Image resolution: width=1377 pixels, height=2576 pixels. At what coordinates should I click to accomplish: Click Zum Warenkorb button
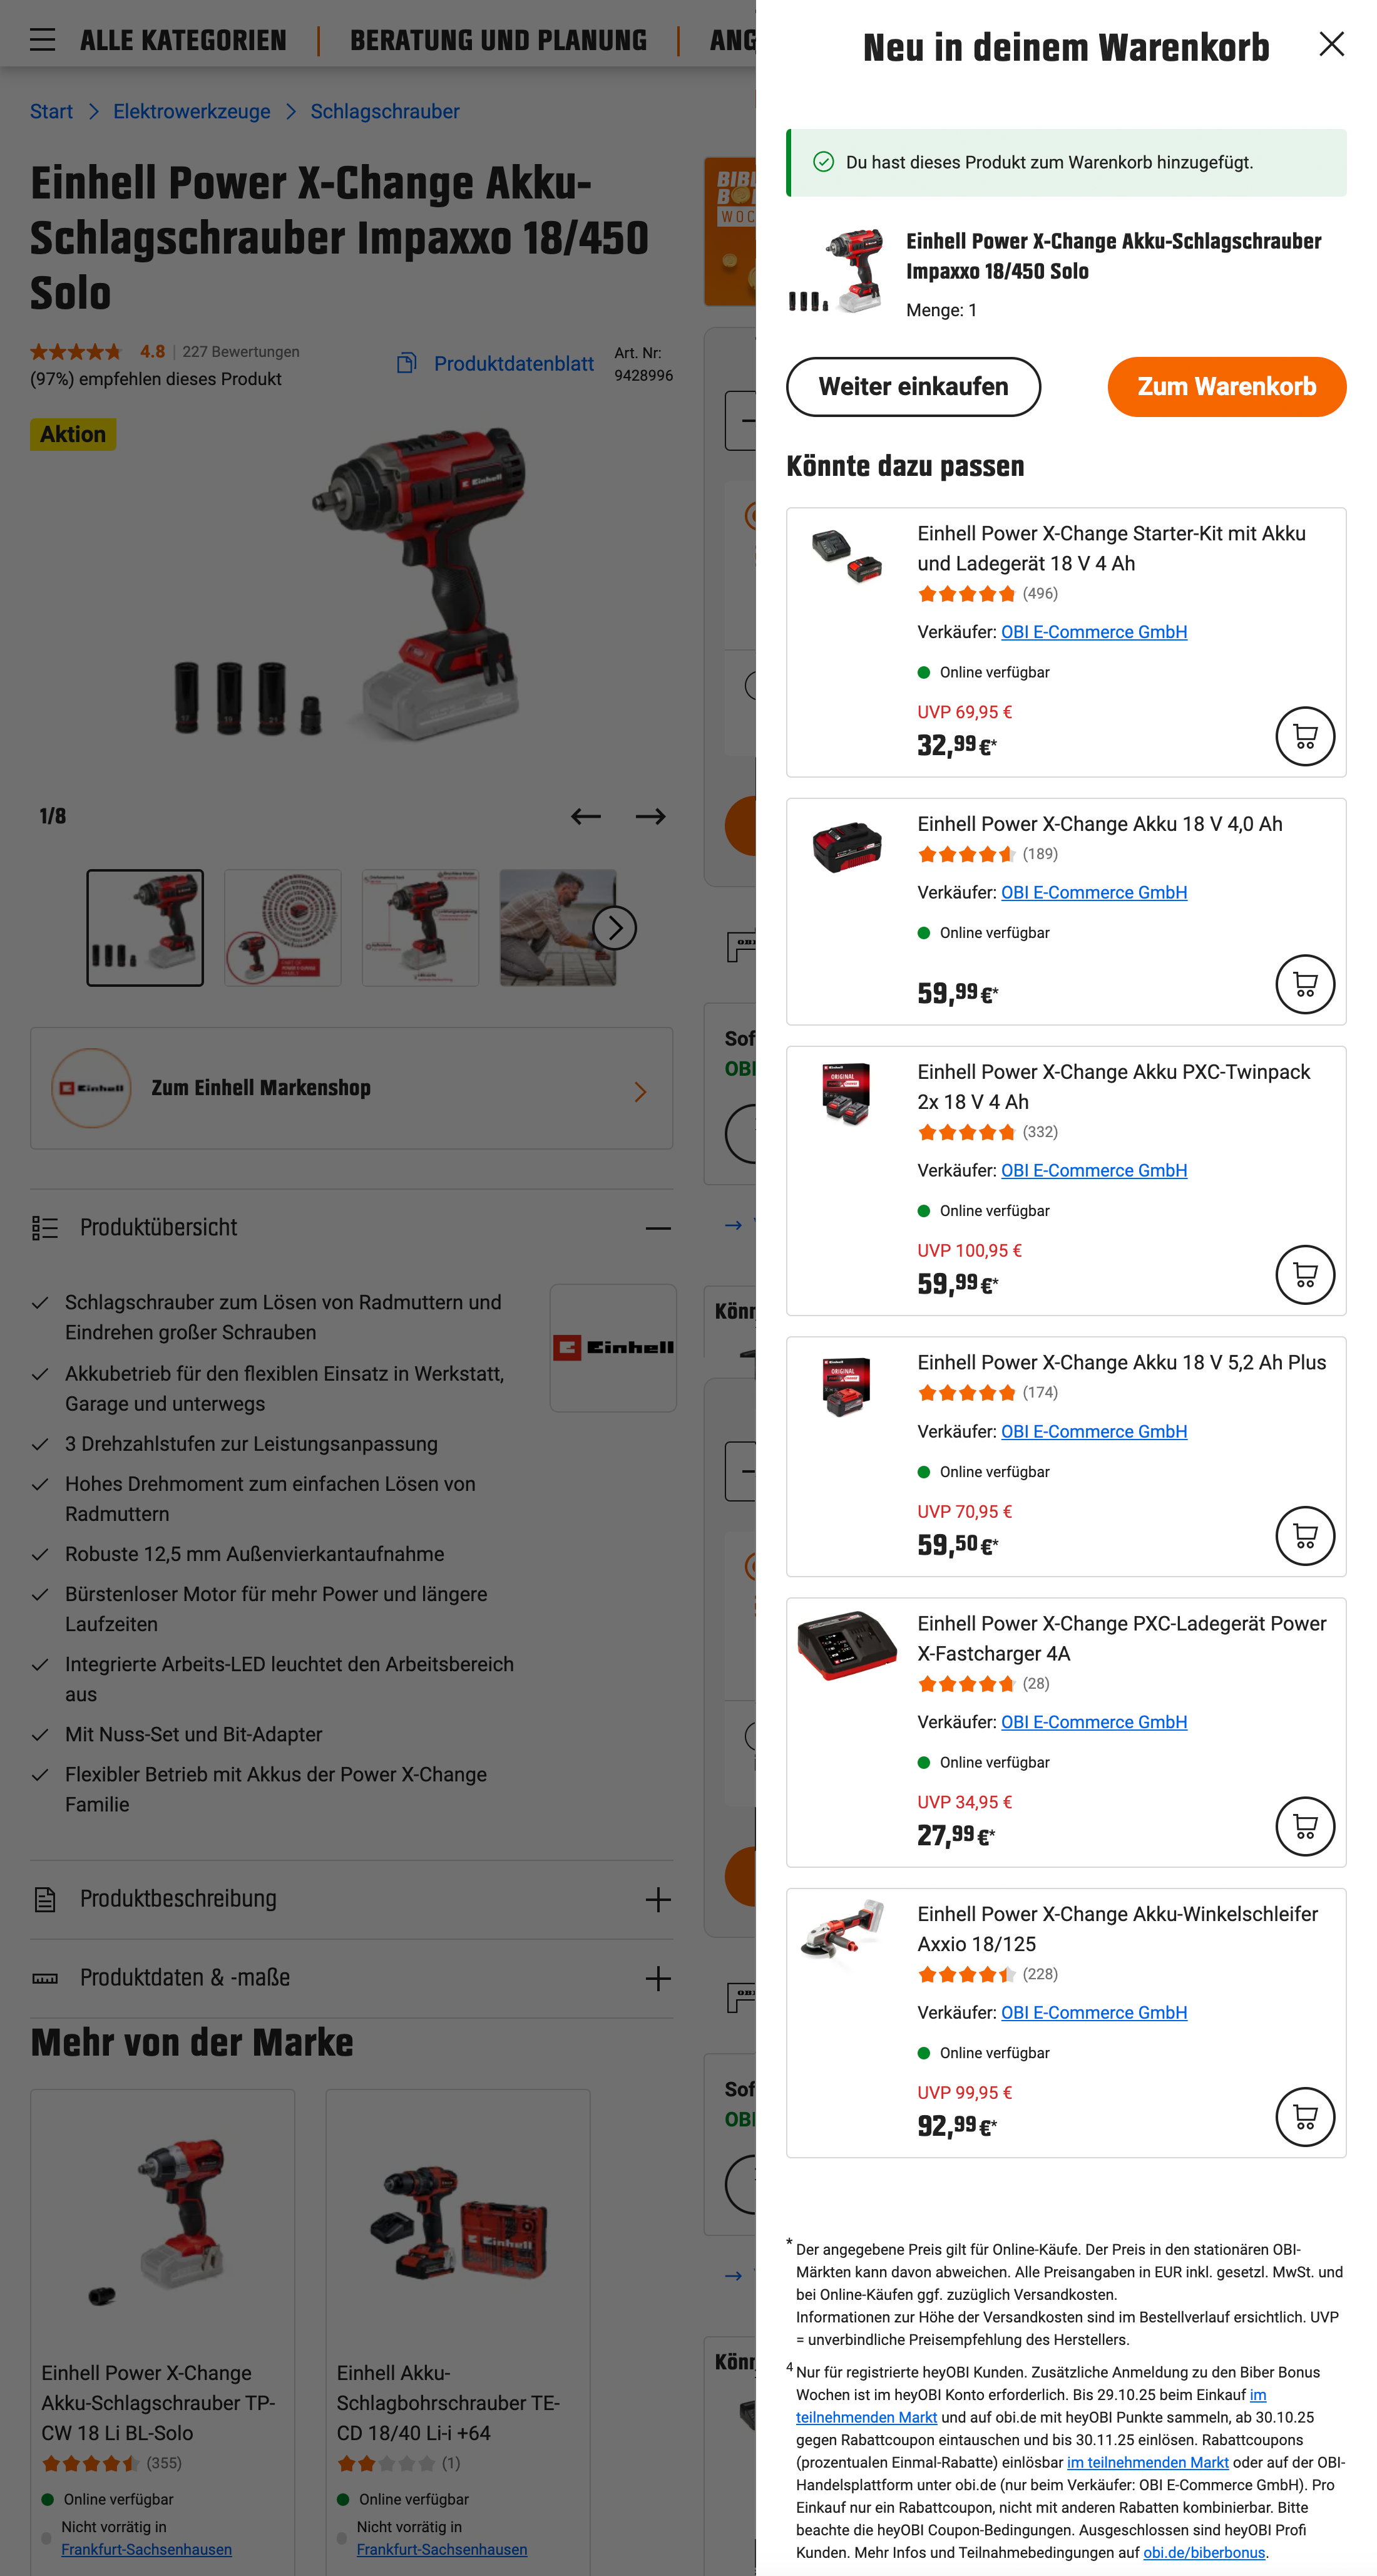click(1226, 387)
